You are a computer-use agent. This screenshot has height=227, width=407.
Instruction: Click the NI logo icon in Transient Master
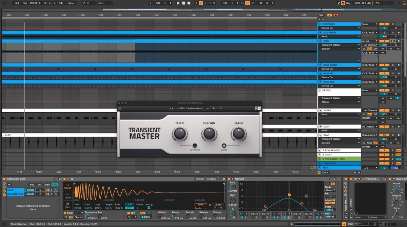point(258,108)
